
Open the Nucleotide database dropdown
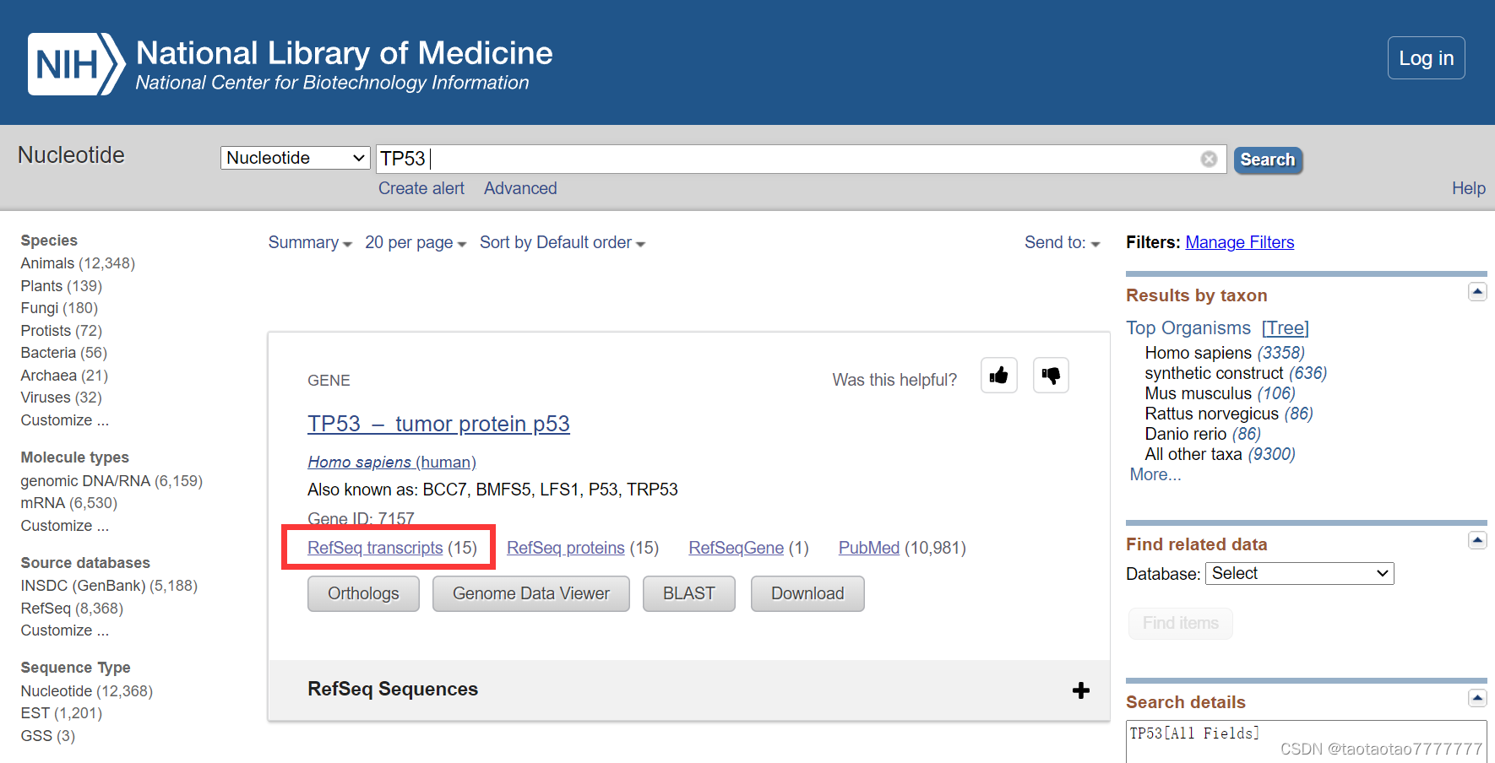296,158
